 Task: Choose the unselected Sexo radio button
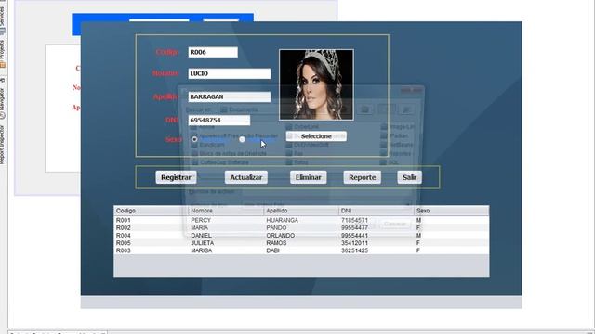[242, 139]
